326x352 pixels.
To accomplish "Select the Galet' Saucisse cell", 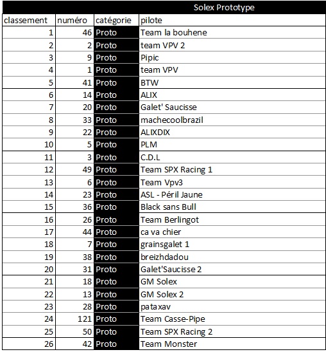I will click(232, 107).
